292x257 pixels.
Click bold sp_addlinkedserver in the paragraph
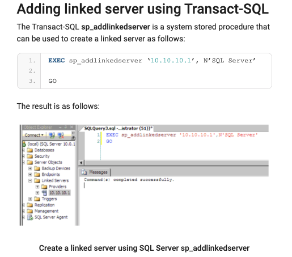(116, 27)
